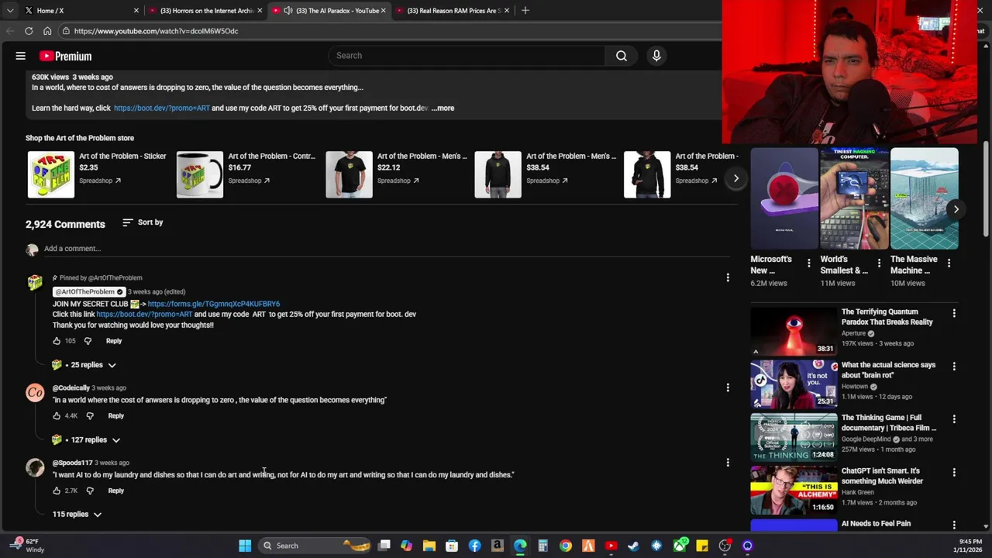Click the YouTube search input field

[x=467, y=56]
